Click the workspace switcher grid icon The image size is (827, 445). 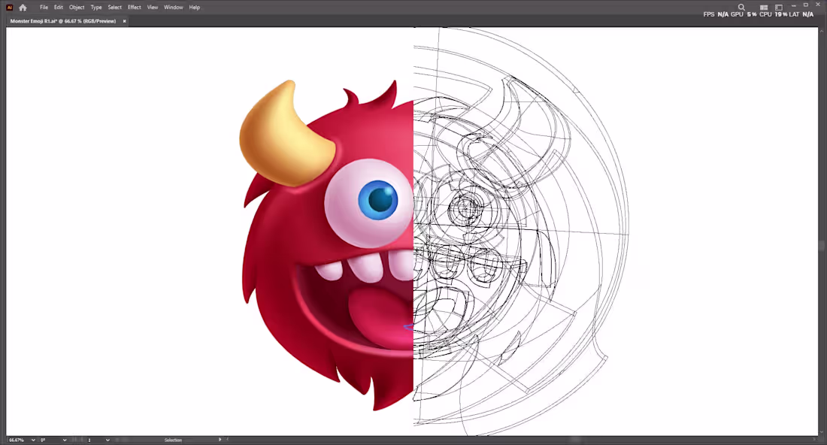click(764, 7)
